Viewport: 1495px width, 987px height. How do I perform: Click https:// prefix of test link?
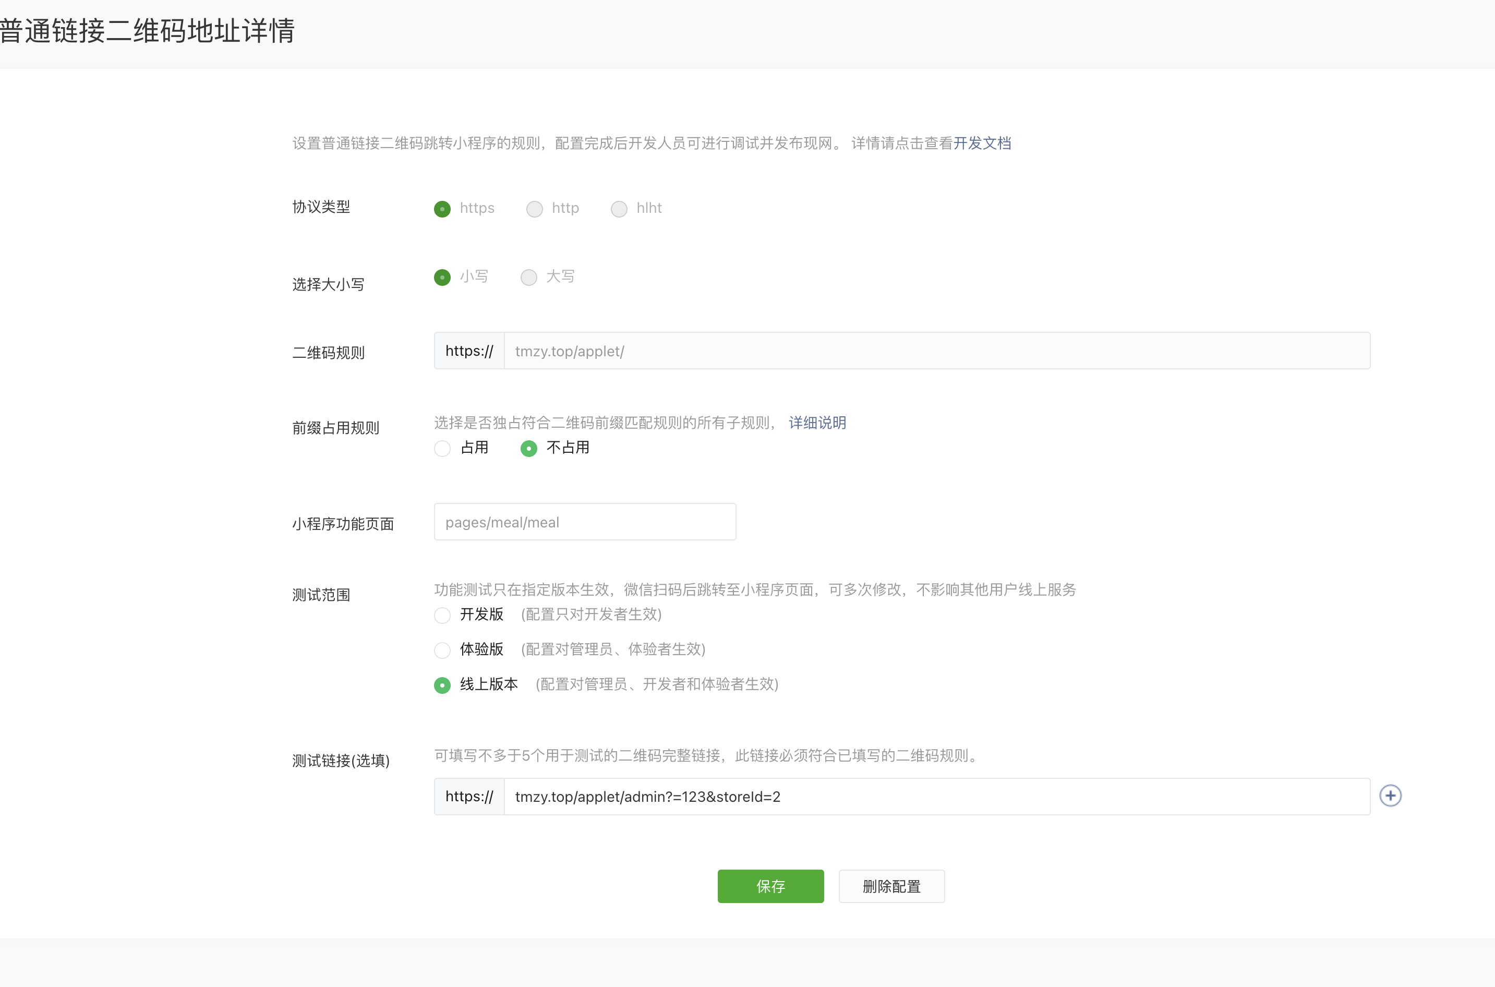click(x=469, y=797)
